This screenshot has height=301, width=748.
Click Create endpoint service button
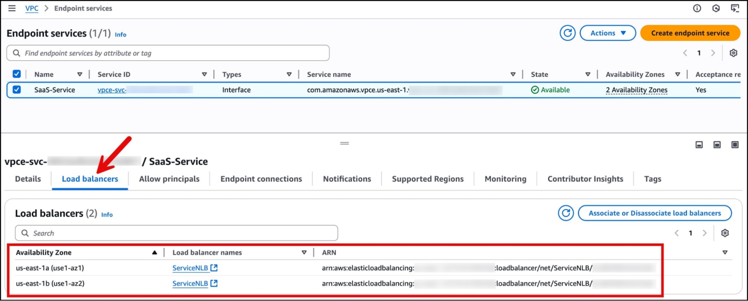coord(690,33)
